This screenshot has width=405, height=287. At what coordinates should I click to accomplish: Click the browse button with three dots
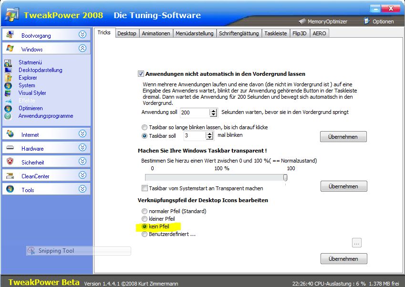point(357,243)
